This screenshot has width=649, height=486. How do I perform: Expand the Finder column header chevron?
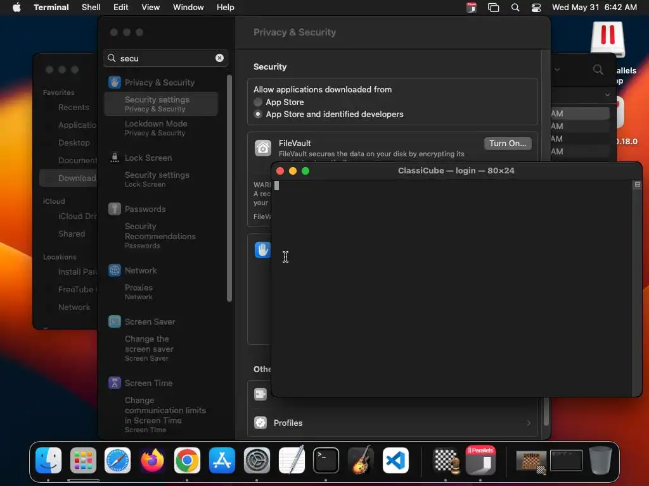[607, 95]
